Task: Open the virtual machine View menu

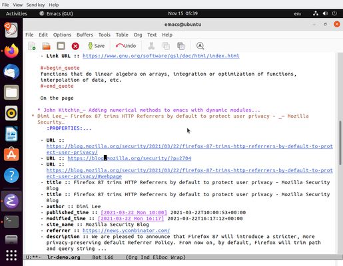Action: click(17, 5)
